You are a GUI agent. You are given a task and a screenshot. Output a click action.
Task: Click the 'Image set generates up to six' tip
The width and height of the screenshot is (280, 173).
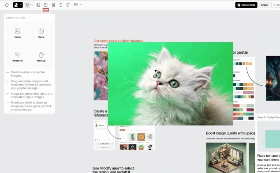[31, 95]
